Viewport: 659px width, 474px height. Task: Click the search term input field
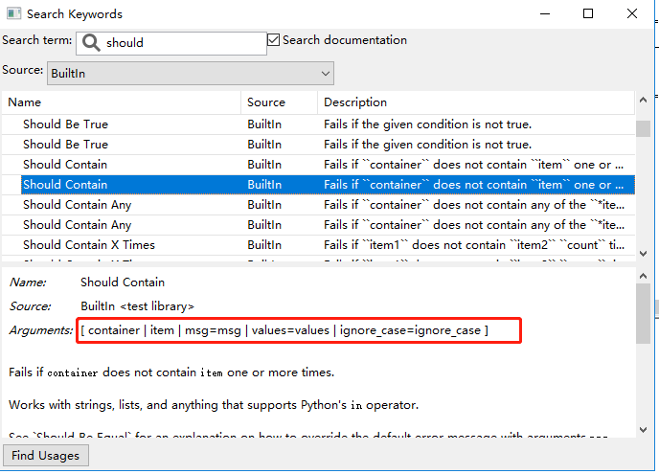[171, 43]
